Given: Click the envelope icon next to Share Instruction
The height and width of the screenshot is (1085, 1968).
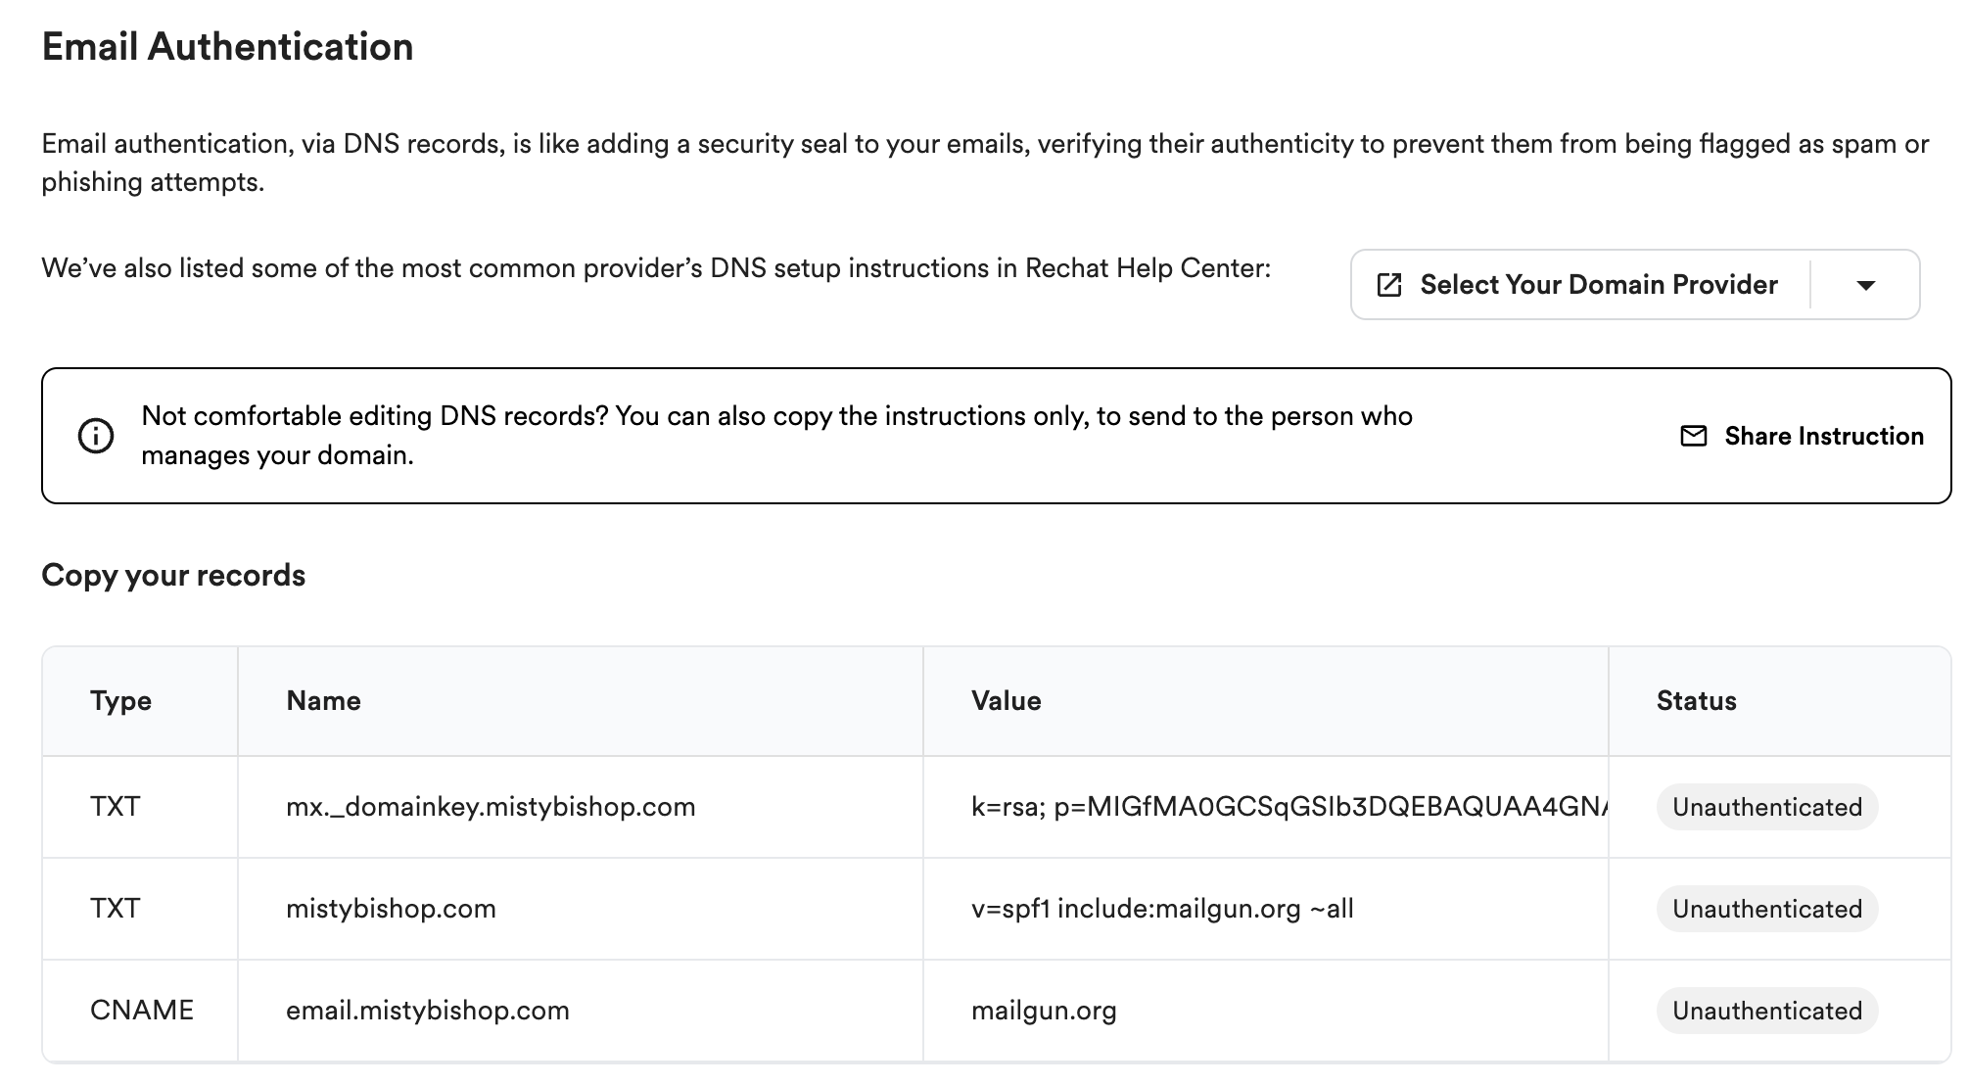Looking at the screenshot, I should tap(1693, 436).
